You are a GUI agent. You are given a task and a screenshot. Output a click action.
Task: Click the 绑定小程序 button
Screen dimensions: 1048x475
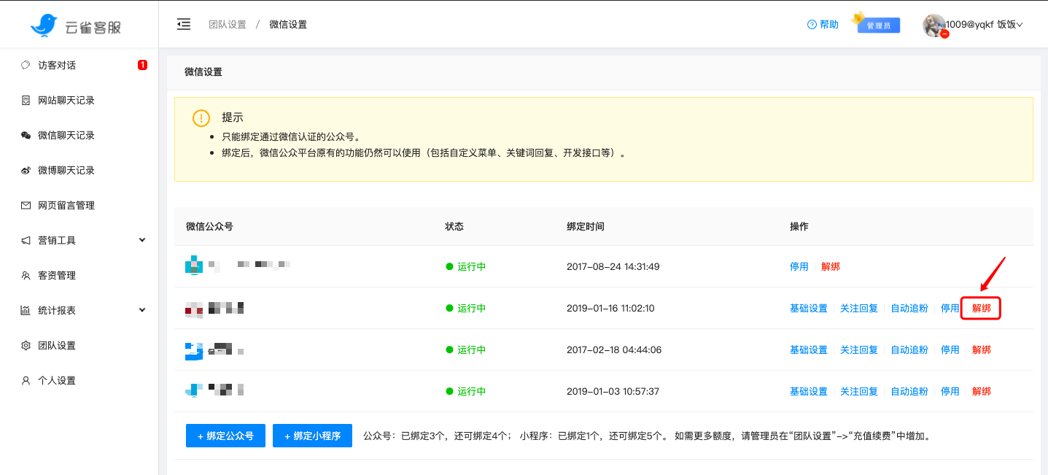click(x=312, y=436)
